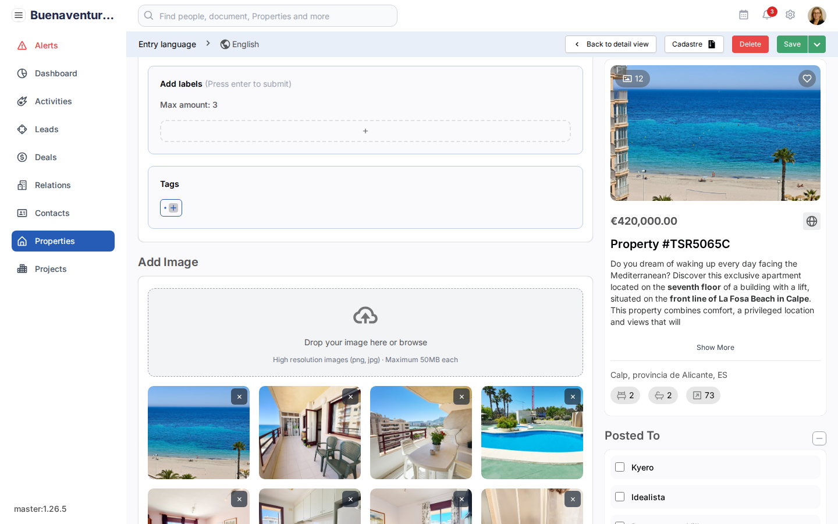Click Drop your image here or browse

(365, 342)
